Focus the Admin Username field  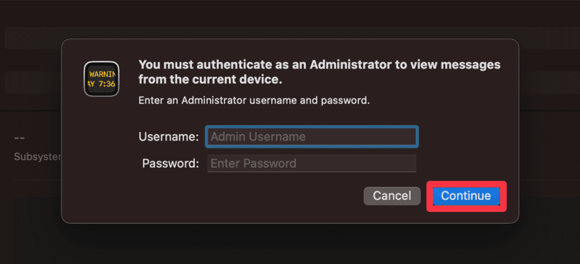pos(312,137)
